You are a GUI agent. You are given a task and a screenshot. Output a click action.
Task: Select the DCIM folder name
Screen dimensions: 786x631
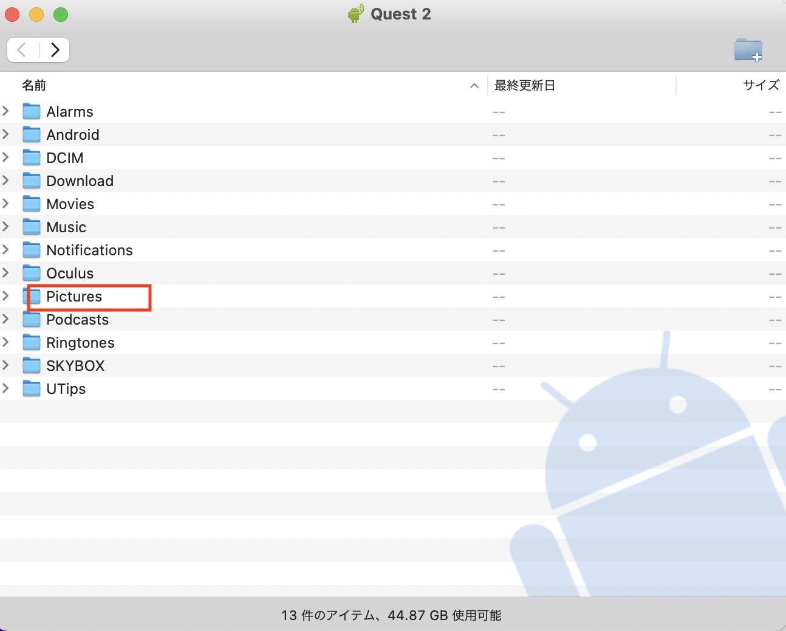tap(65, 158)
